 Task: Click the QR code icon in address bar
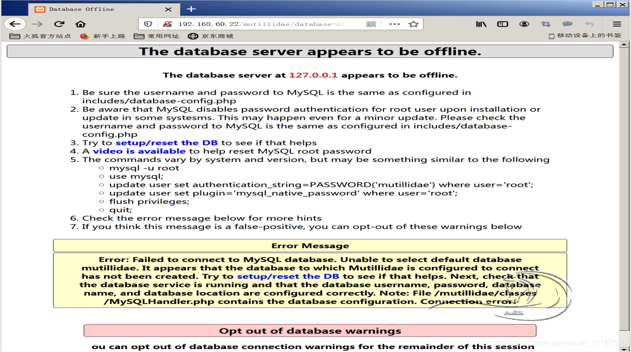pos(371,24)
